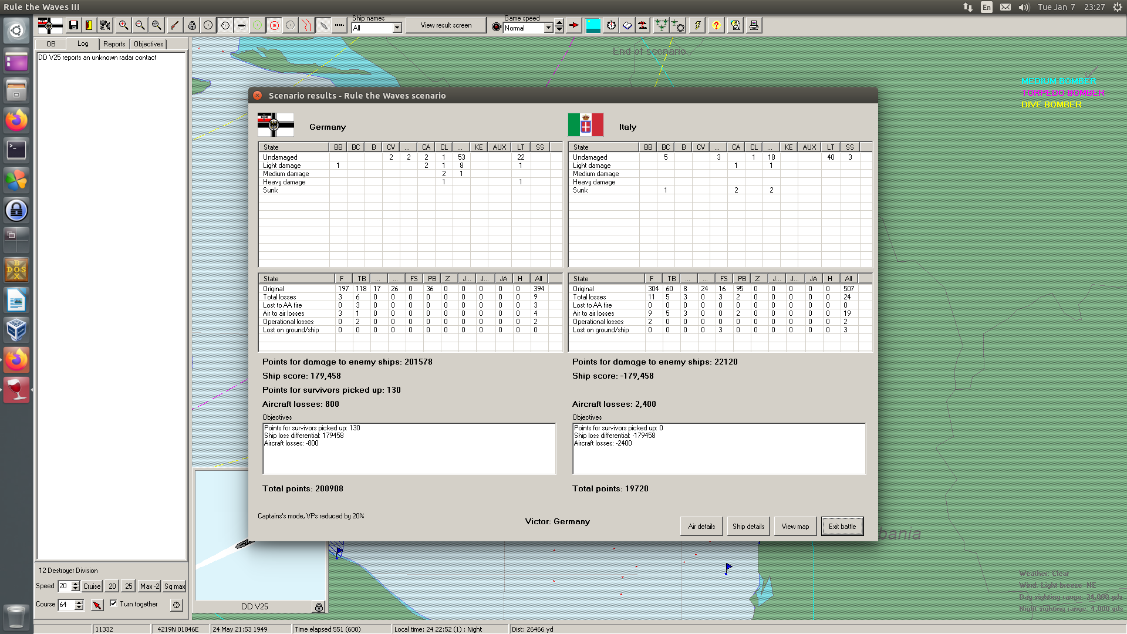Click View map in results dialog
The width and height of the screenshot is (1127, 634).
point(795,527)
